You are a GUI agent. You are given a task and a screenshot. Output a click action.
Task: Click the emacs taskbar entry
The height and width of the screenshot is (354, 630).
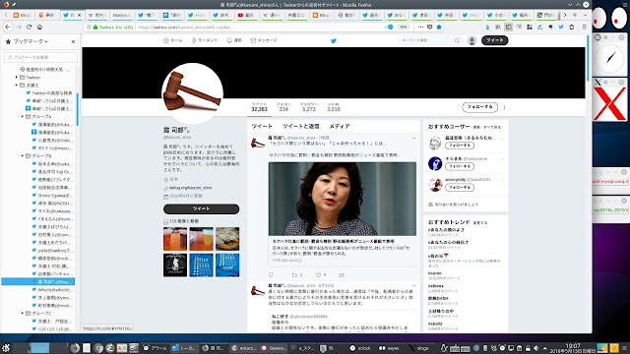tap(243, 348)
